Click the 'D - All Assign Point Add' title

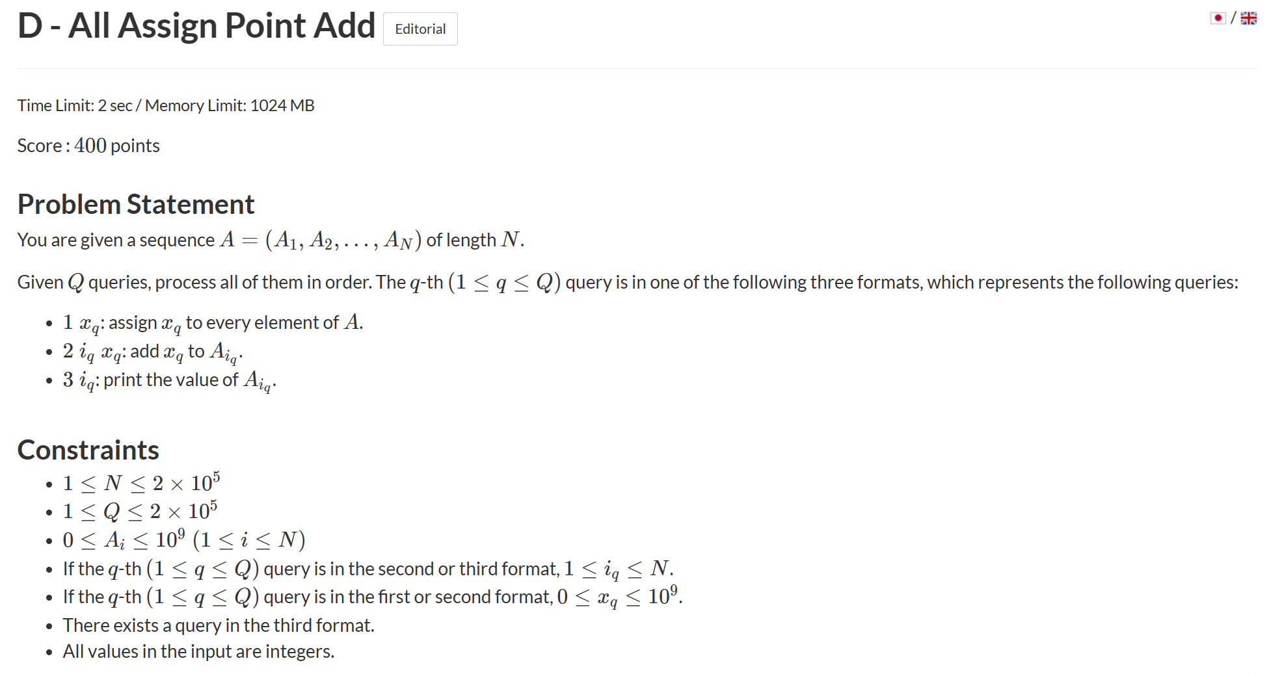pos(196,26)
